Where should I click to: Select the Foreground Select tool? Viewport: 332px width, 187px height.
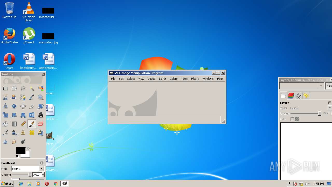click(x=14, y=97)
